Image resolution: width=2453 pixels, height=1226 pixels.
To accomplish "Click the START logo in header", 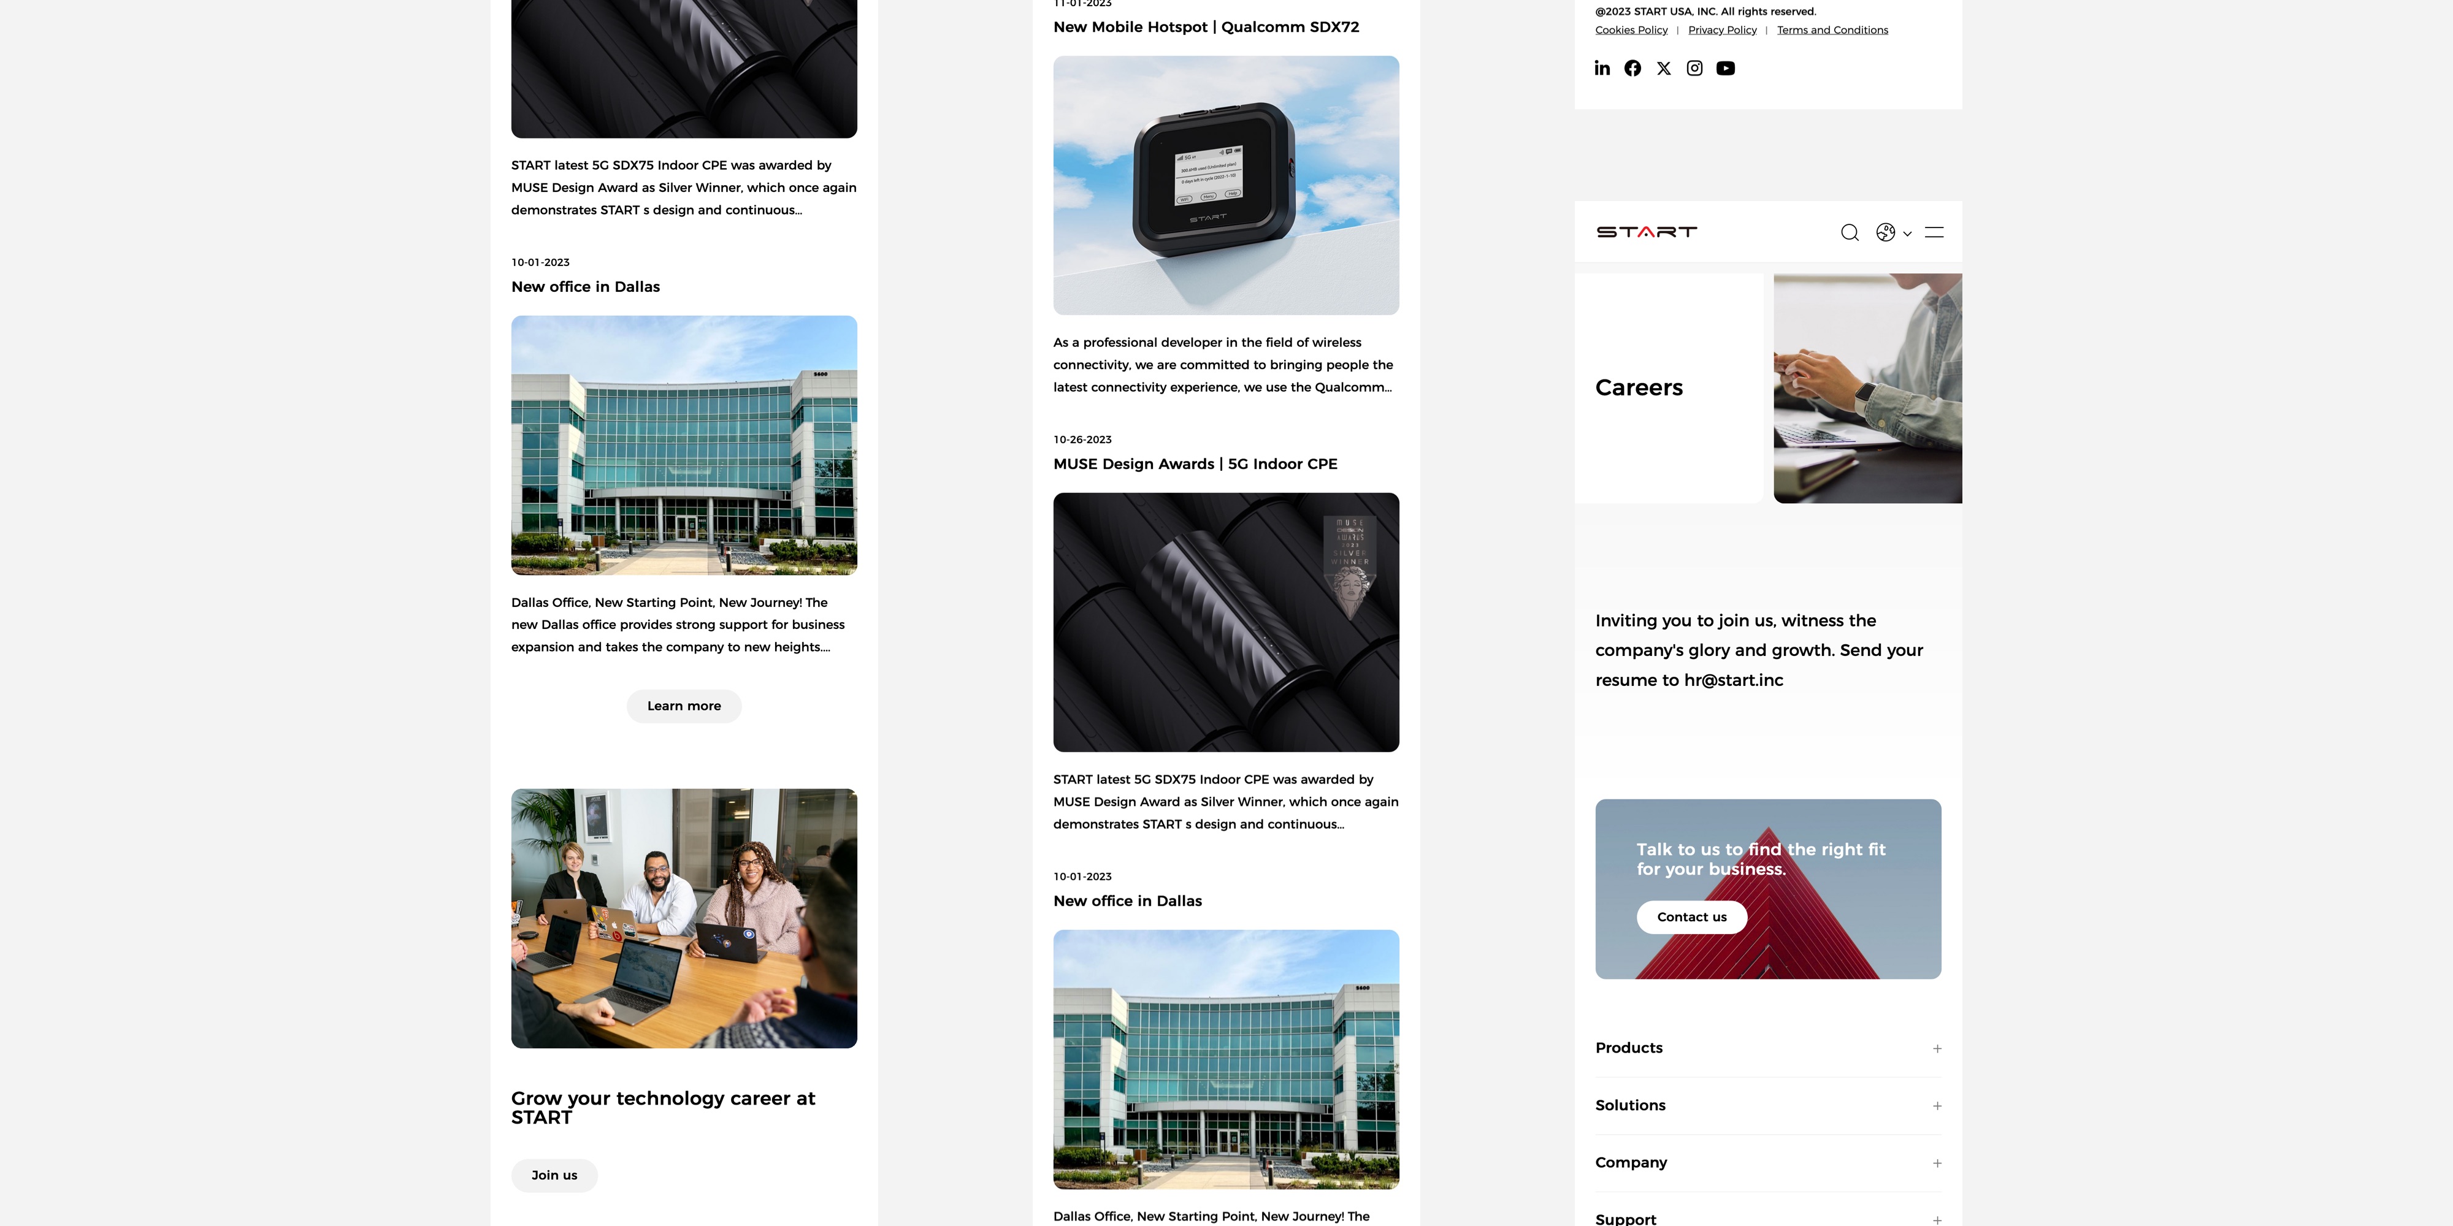I will pyautogui.click(x=1647, y=231).
